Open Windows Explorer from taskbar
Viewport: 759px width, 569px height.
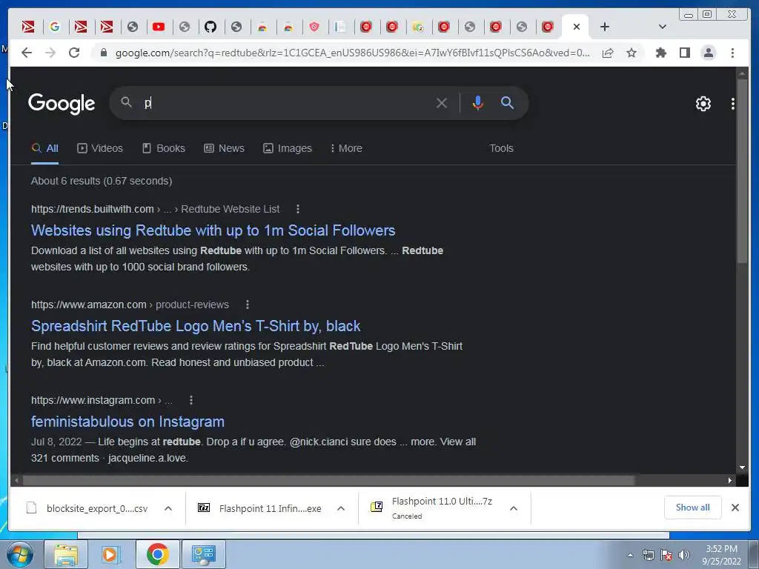[66, 554]
